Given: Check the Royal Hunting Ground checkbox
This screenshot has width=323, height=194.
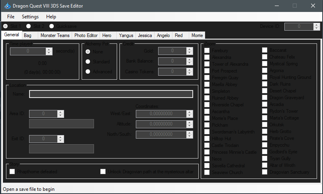Looking at the screenshot, I should [265, 77].
